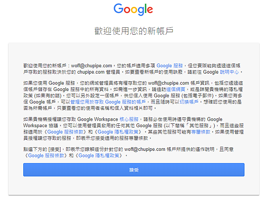Open Google 隱私權政策 link above accept button
Screen dimensions: 274x203
(x=99, y=155)
